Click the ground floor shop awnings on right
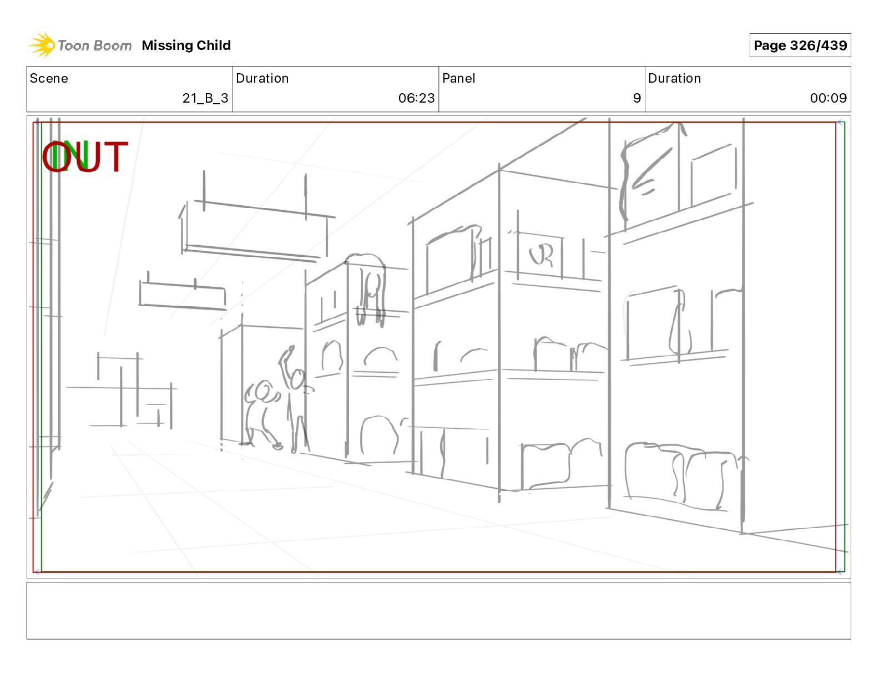879x679 pixels. pos(681,475)
